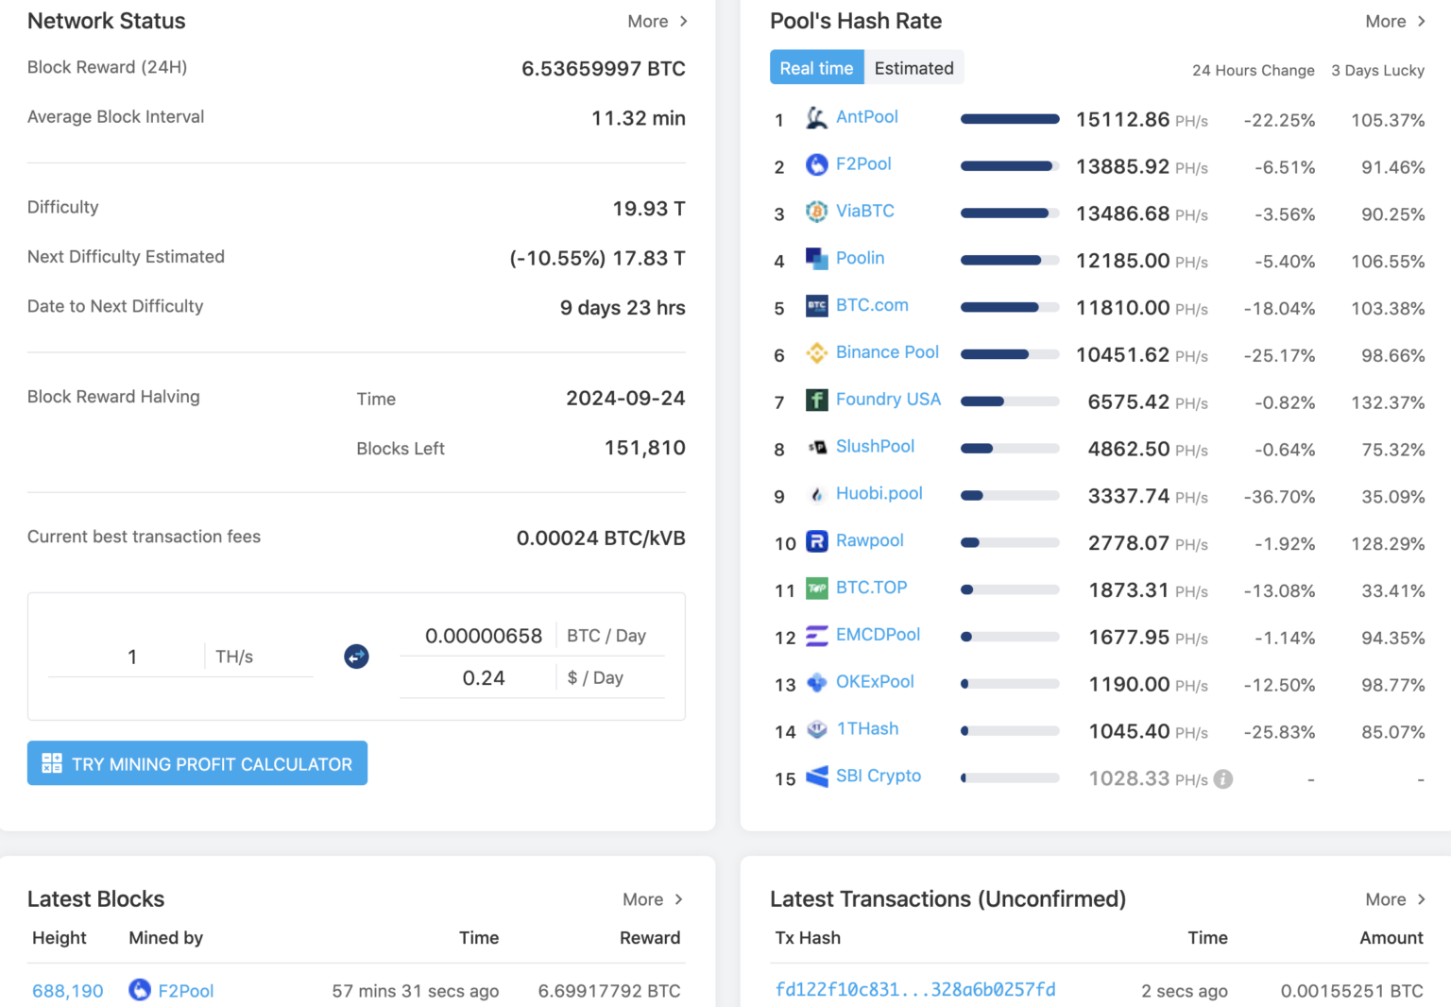Open More for Network Status

[657, 21]
